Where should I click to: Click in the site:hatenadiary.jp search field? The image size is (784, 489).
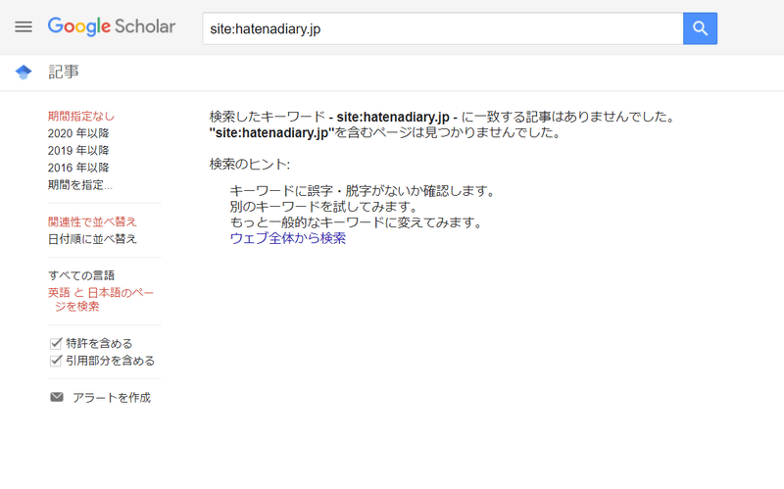[443, 28]
